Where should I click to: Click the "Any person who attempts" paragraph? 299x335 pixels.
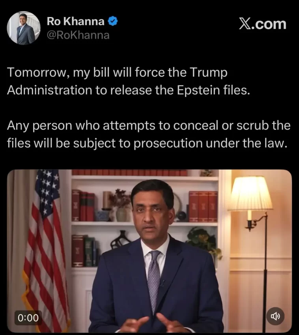click(x=149, y=134)
